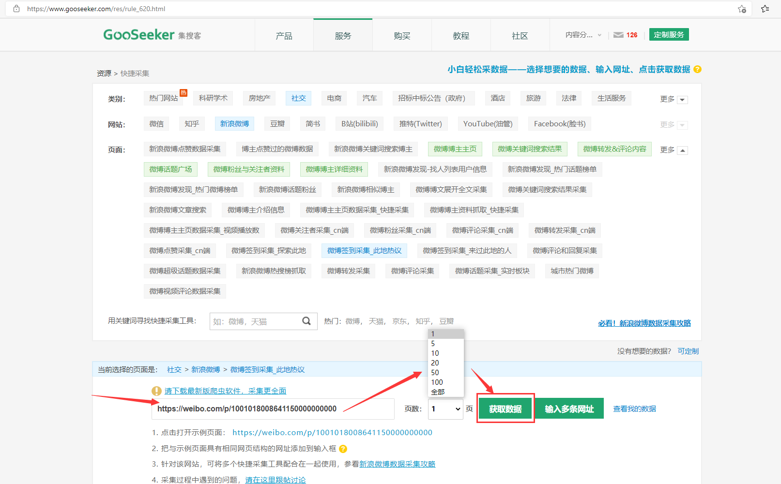Select 5 from the page count list
The width and height of the screenshot is (781, 484).
[x=446, y=344]
